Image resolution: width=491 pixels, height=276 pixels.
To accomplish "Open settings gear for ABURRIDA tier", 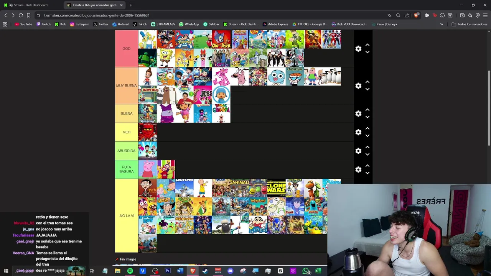I will point(358,151).
